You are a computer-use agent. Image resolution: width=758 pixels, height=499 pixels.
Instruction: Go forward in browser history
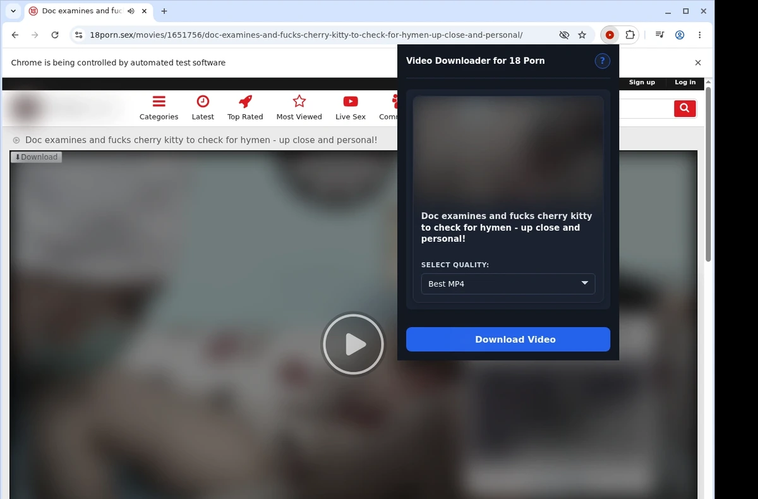pyautogui.click(x=35, y=35)
